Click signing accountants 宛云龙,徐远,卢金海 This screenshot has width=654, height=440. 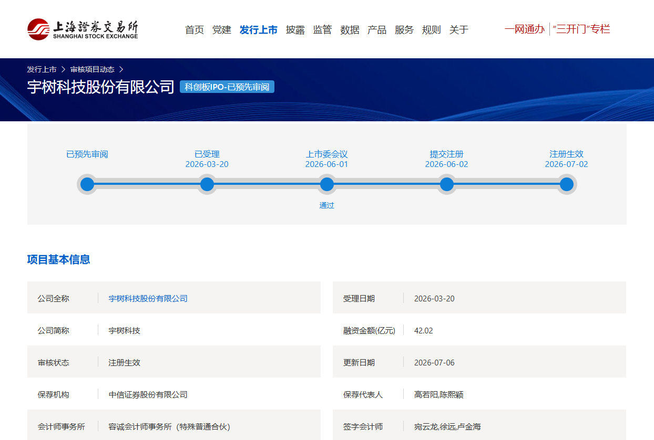447,426
